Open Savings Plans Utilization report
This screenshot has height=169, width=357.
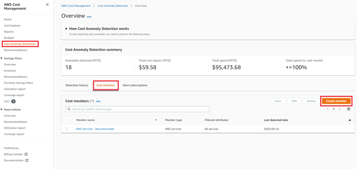(x=15, y=89)
